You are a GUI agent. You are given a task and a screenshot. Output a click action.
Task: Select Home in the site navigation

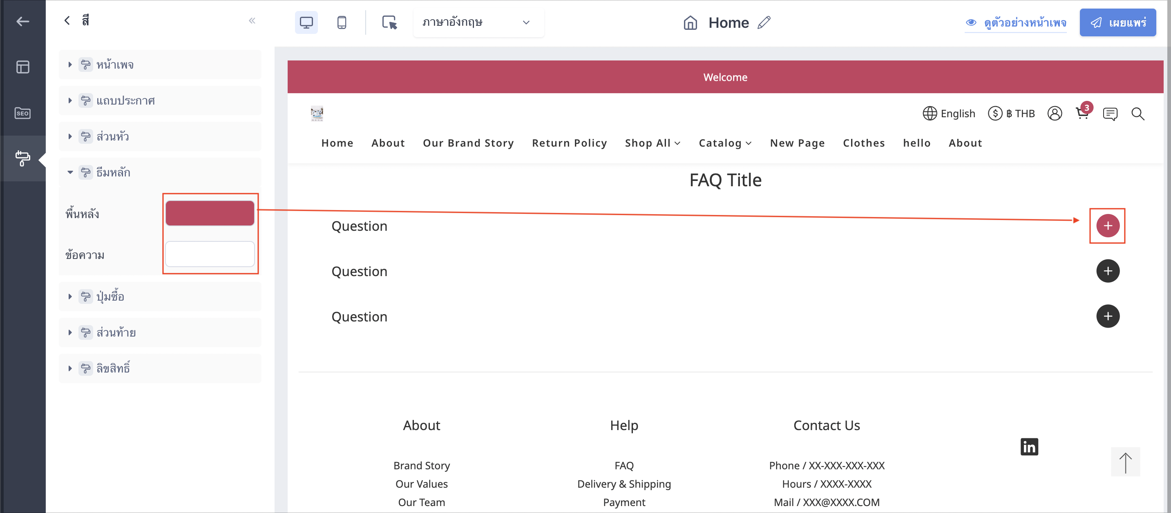[x=337, y=143]
